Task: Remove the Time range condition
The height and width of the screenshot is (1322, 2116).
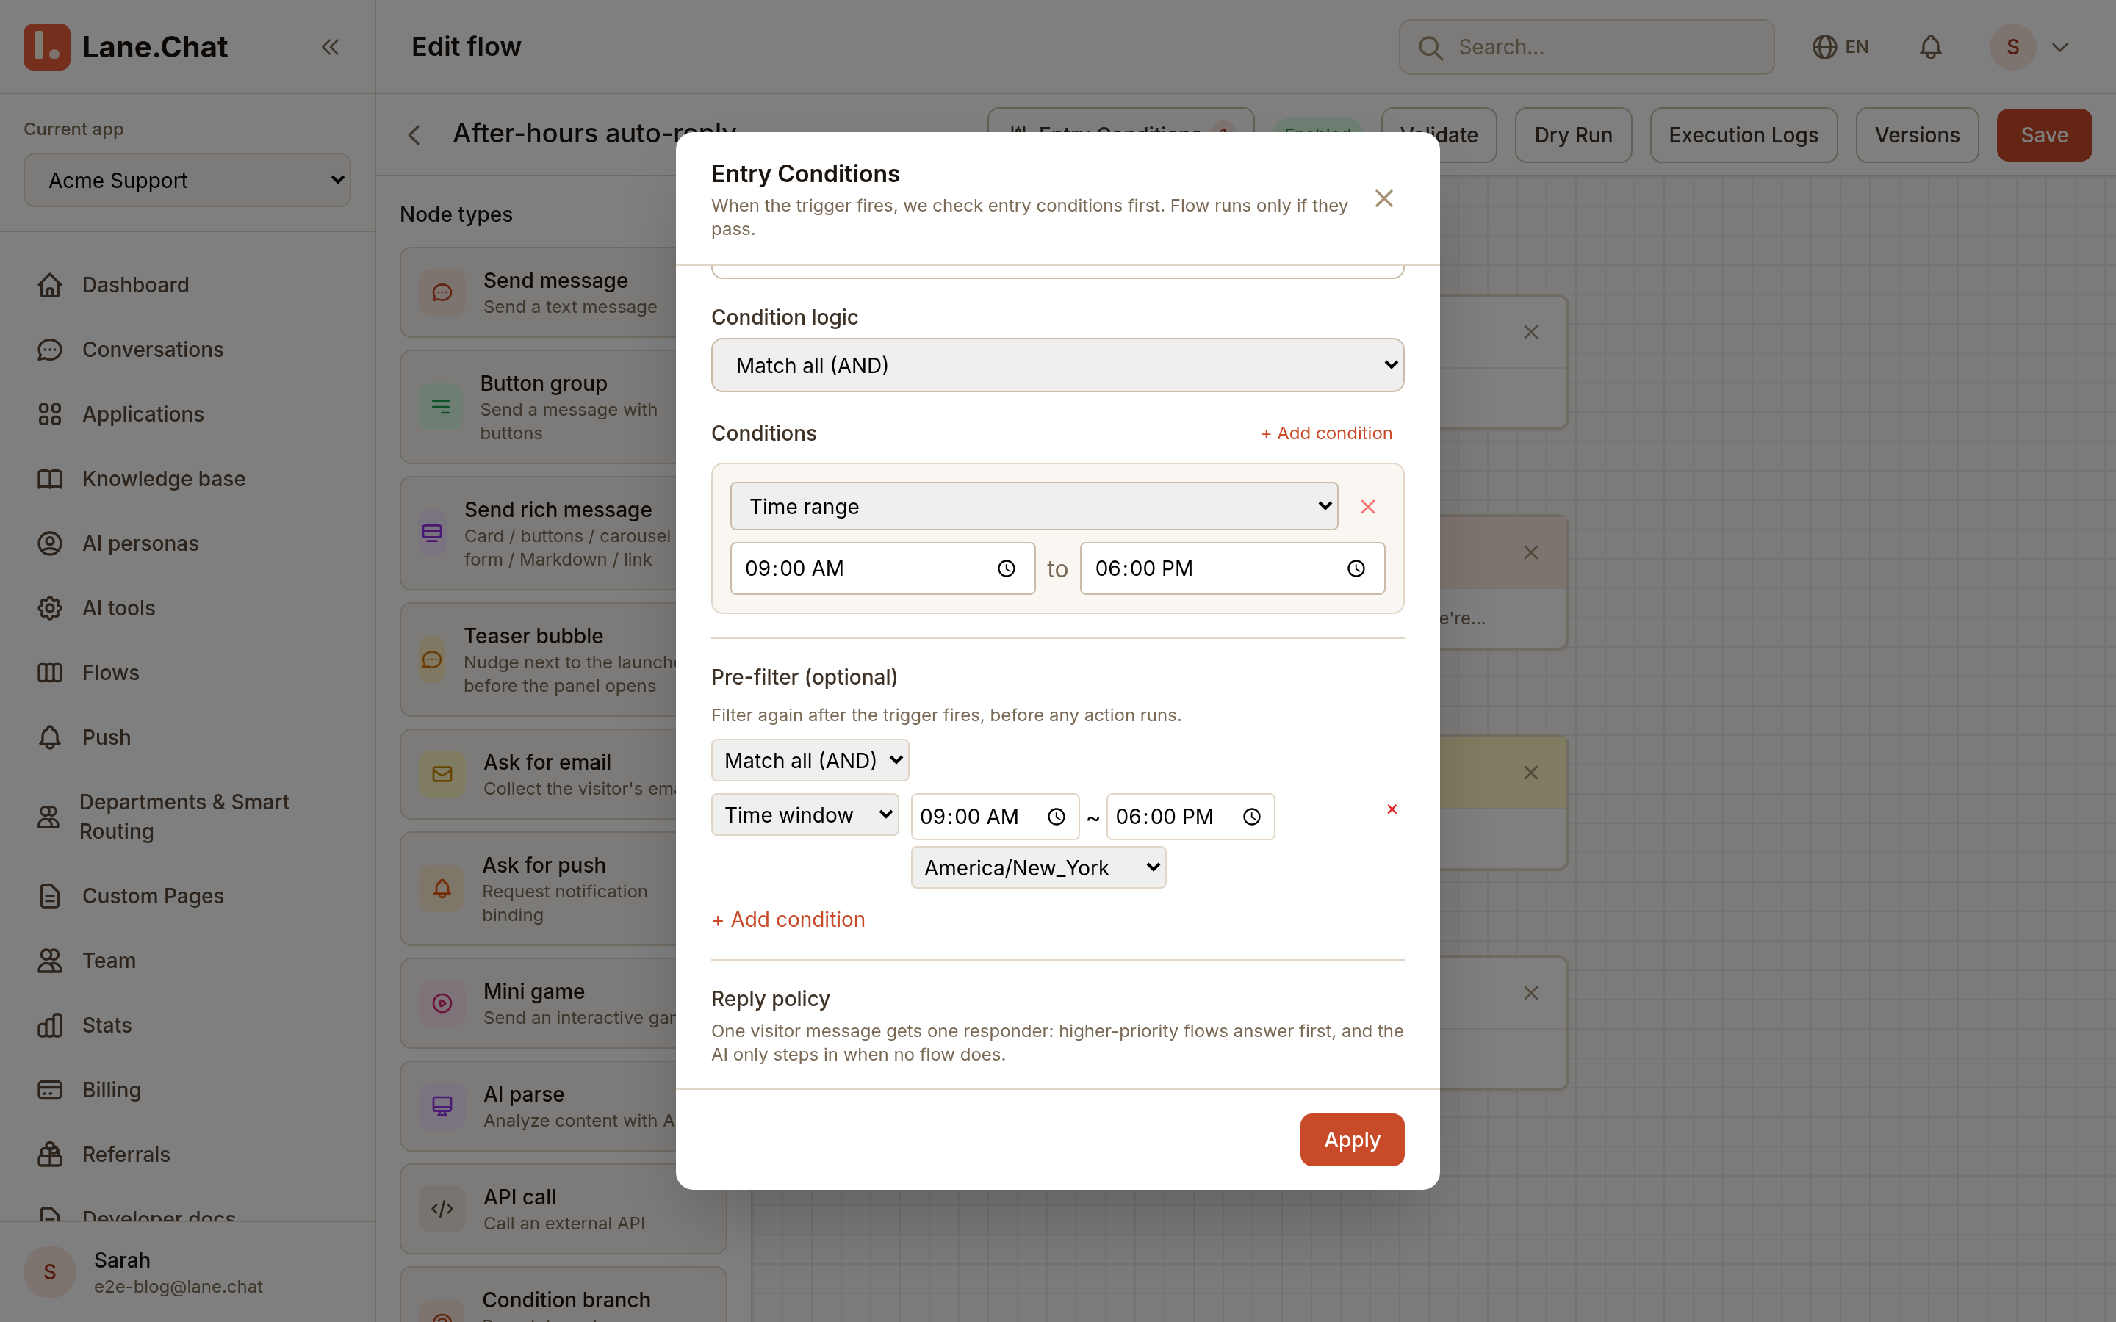Action: point(1368,507)
